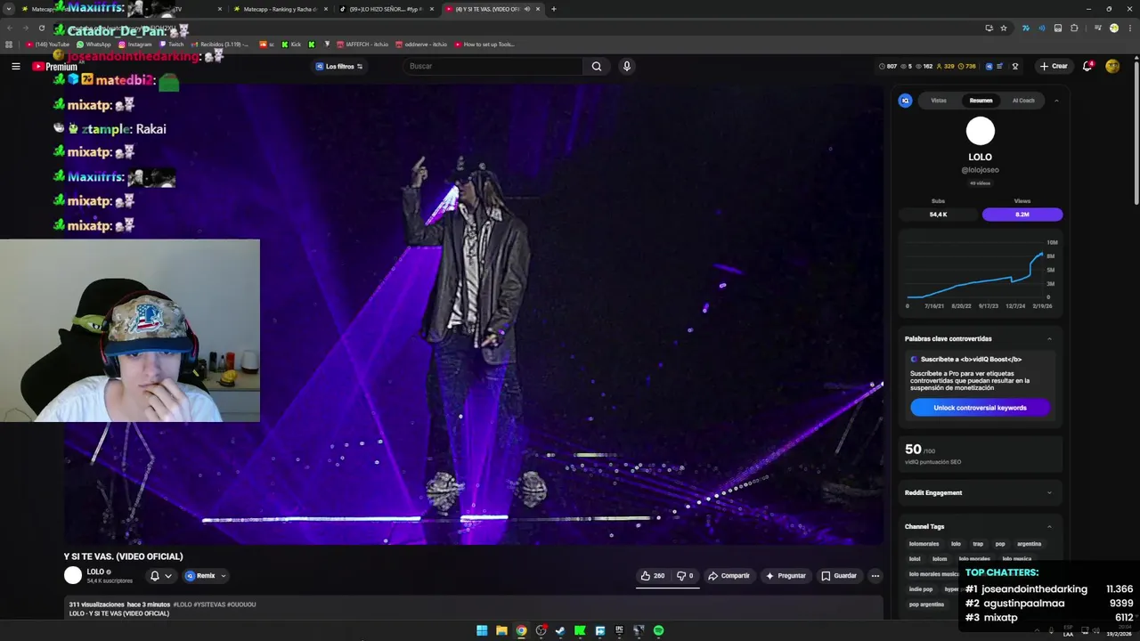Activate voice search microphone
Image resolution: width=1140 pixels, height=641 pixels.
[x=627, y=66]
